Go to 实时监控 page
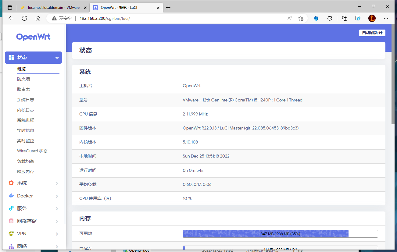 click(26, 141)
